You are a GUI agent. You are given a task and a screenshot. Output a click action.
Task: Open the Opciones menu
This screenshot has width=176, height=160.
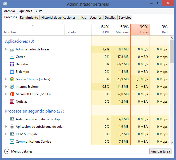(x=25, y=11)
